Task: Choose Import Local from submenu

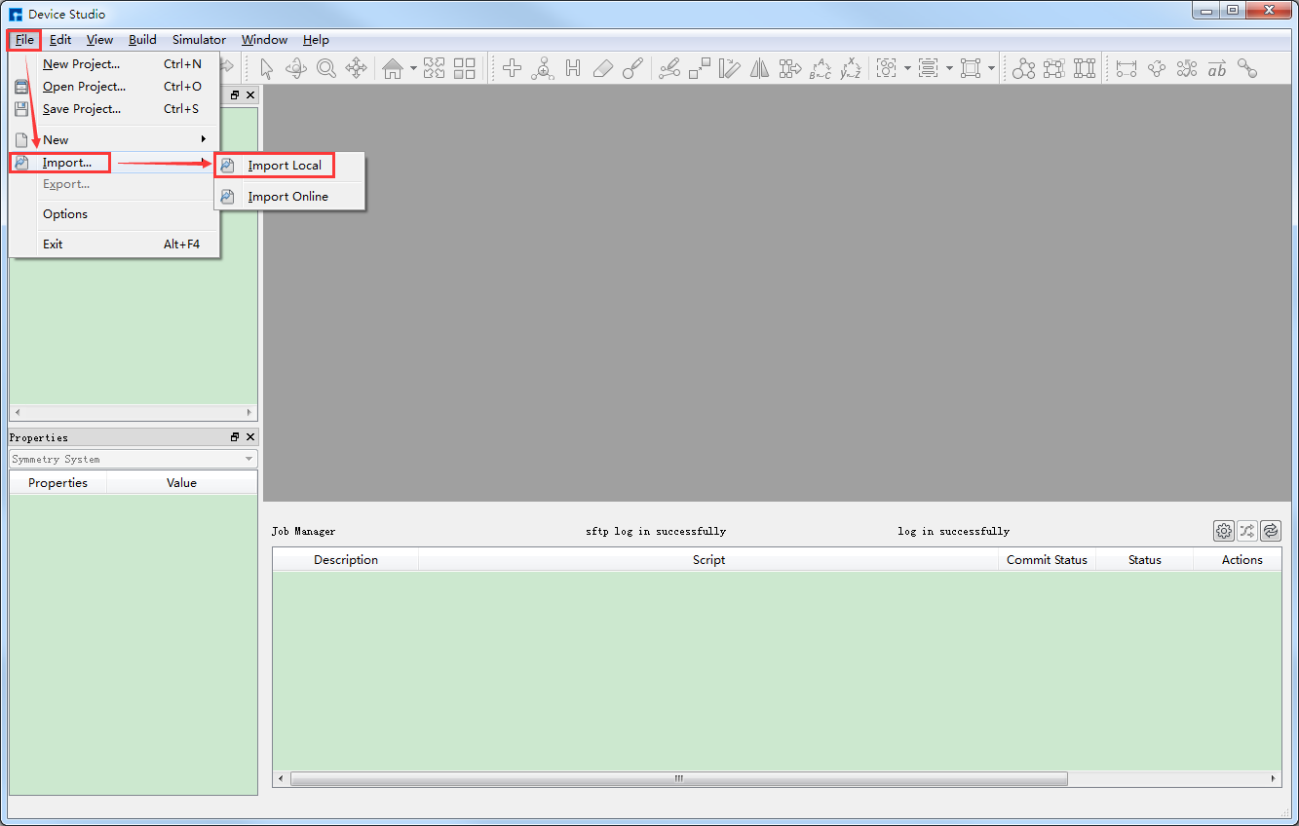Action: [x=284, y=166]
